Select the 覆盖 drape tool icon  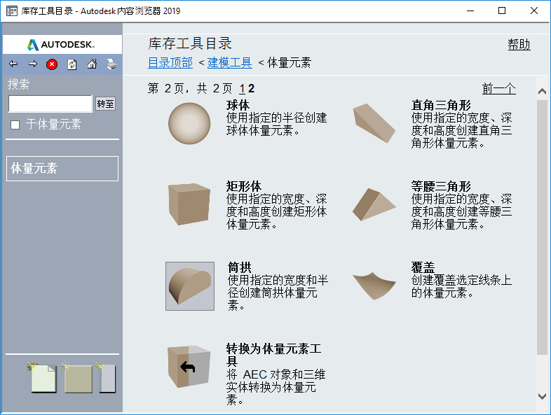(x=374, y=286)
